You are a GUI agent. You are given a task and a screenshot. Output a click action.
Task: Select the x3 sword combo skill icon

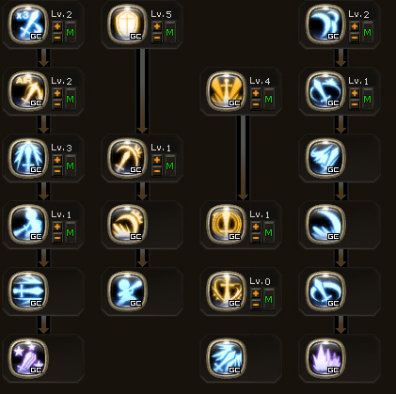(28, 24)
